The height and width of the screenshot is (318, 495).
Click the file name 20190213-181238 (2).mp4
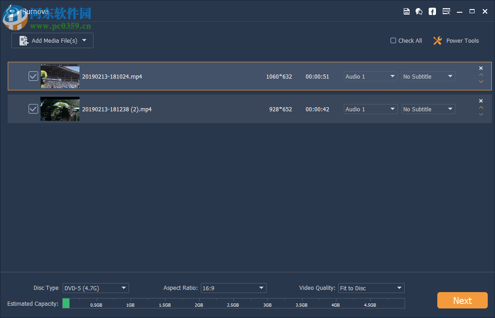[x=117, y=109]
